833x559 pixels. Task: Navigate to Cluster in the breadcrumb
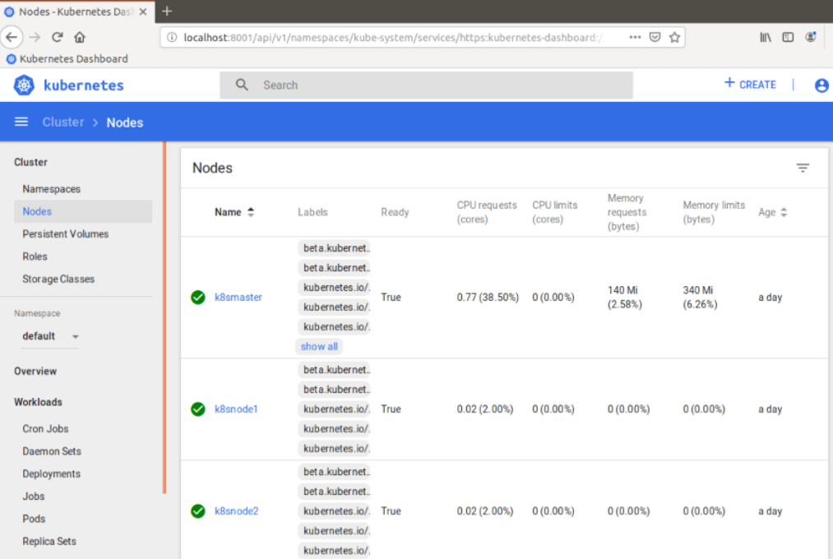coord(63,122)
